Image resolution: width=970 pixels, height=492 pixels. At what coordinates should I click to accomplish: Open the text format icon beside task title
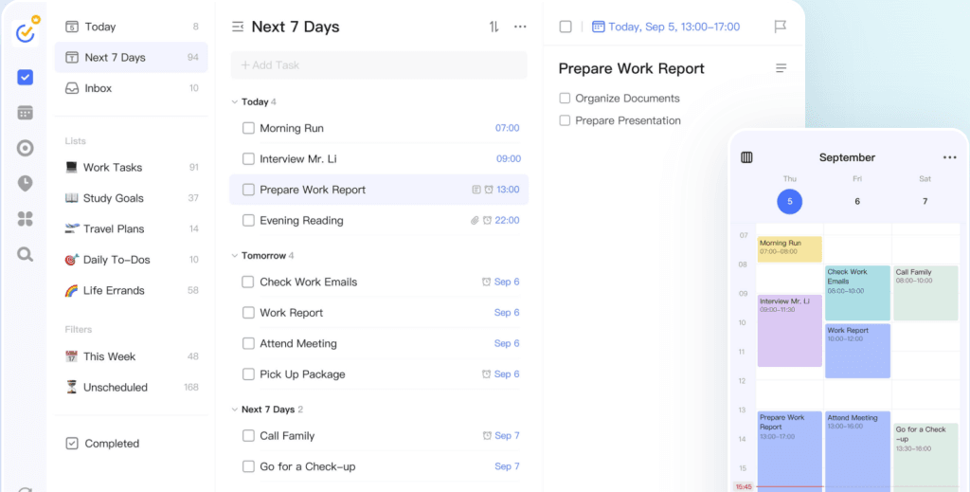781,68
